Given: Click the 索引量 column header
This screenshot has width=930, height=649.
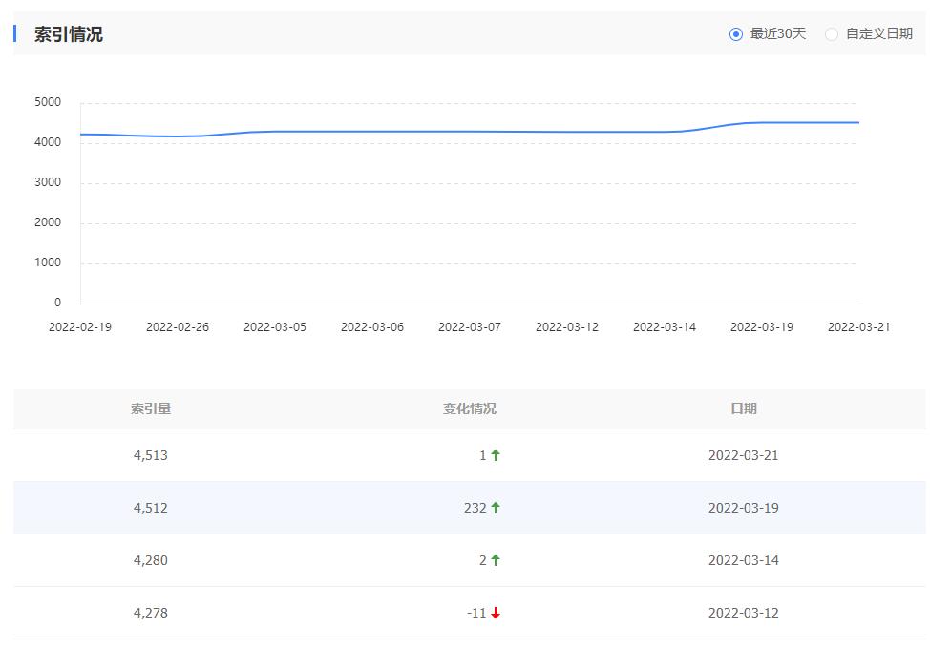Looking at the screenshot, I should pyautogui.click(x=151, y=408).
